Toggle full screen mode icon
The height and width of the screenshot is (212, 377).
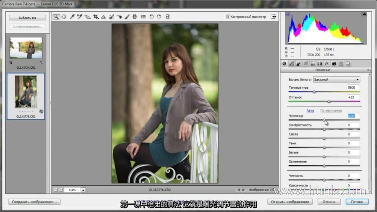coord(274,16)
